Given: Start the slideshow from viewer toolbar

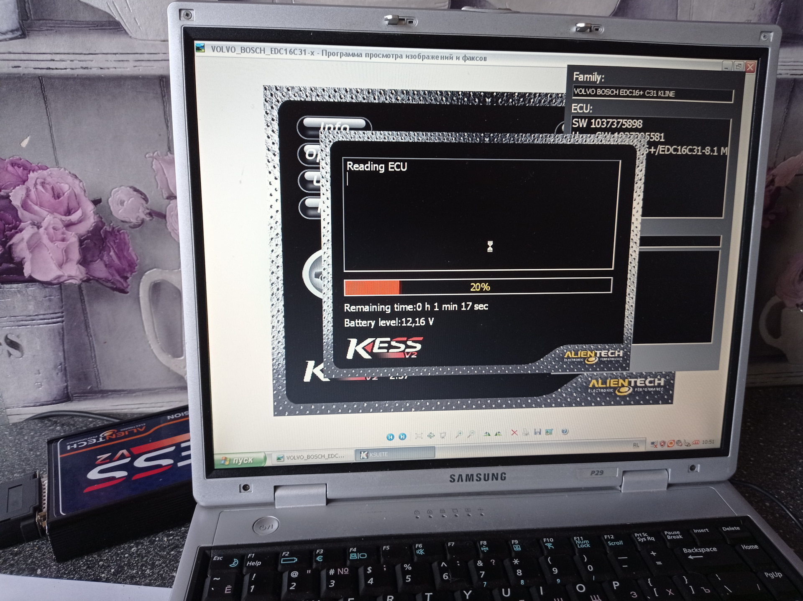Looking at the screenshot, I should click(x=443, y=435).
